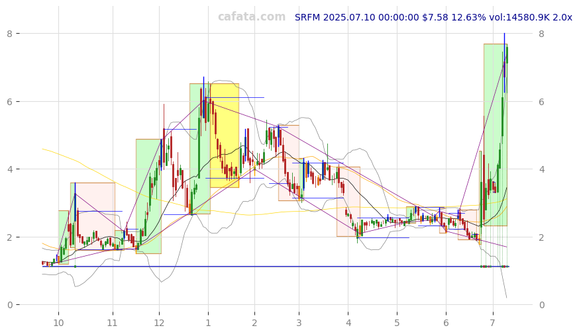The image size is (579, 334).
Task: Click the left y-axis label 6
Action: click(x=10, y=101)
